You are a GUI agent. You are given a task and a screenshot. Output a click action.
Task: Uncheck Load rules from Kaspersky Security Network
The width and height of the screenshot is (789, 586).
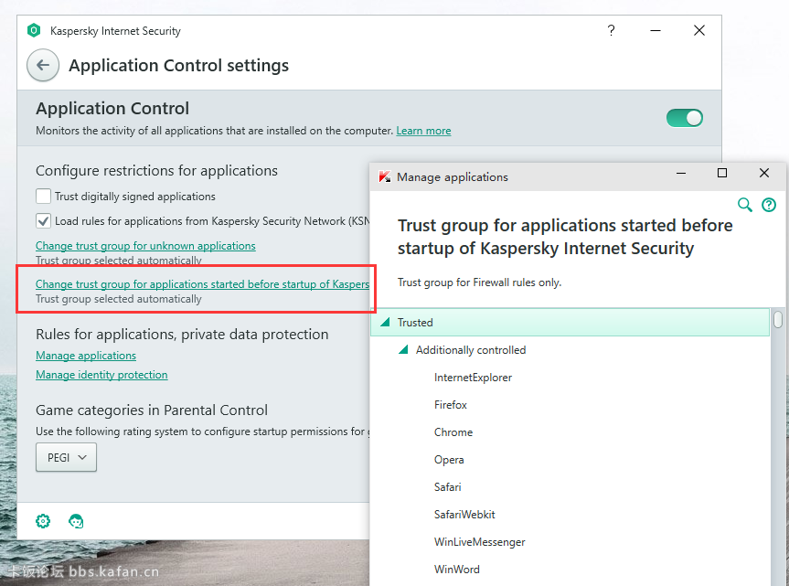point(43,221)
